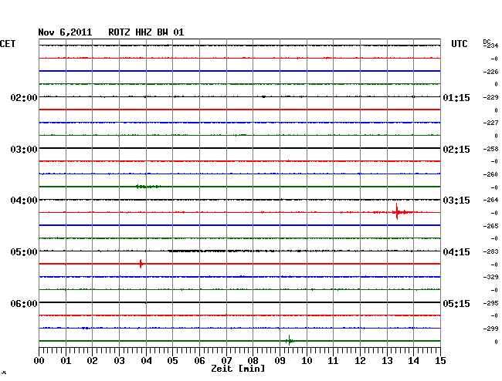Click the large red seismic spike near minute 13
Image resolution: width=502 pixels, height=381 pixels.
click(397, 212)
